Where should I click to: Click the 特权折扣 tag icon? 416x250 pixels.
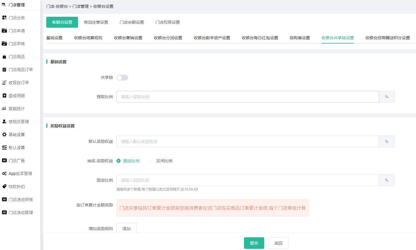tap(4, 186)
